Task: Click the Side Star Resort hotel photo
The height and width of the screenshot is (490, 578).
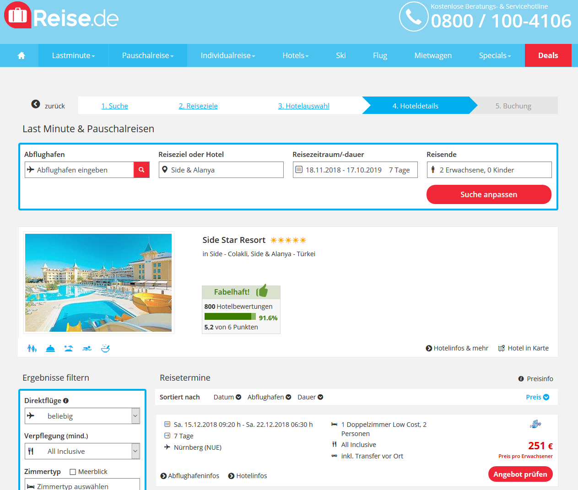Action: tap(98, 283)
